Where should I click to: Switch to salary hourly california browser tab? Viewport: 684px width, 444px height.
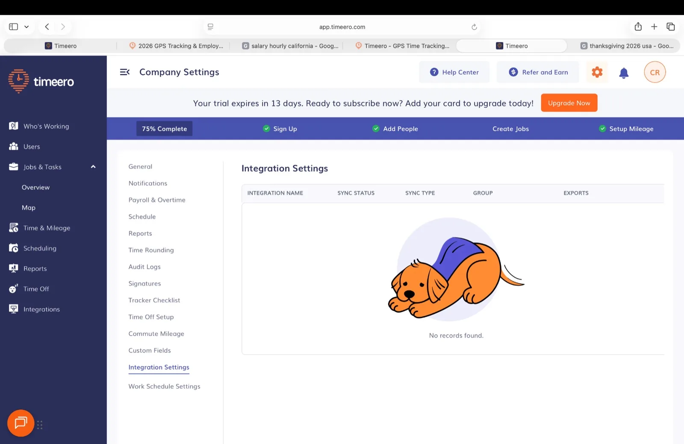(290, 46)
